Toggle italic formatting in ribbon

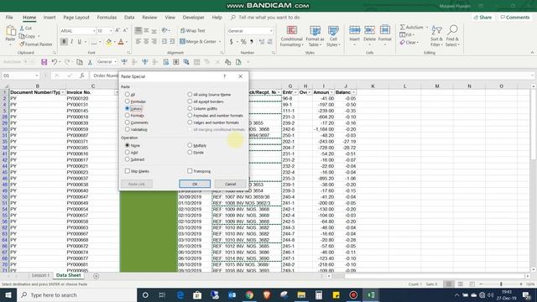point(72,42)
